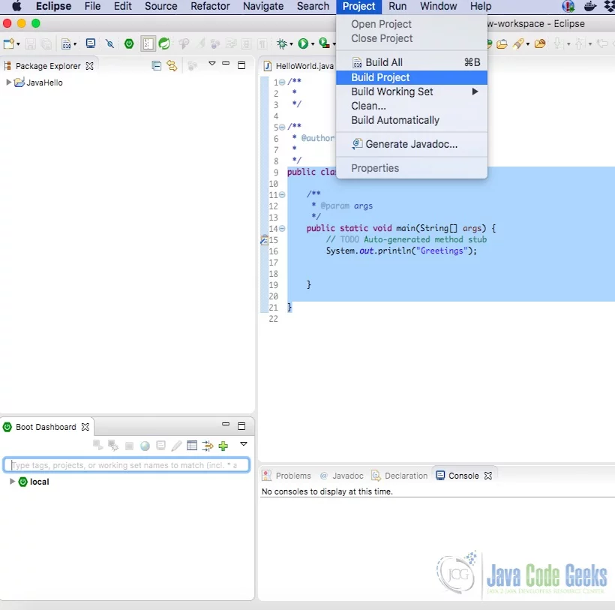
Task: Open the Boot Dashboard view menu triangle
Action: 244,444
